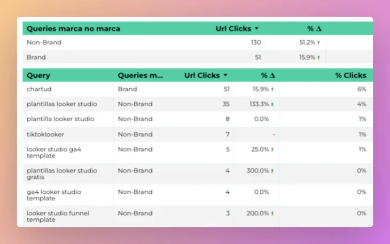Click the looker studio funnel template query
Image resolution: width=390 pixels, height=244 pixels.
(x=58, y=216)
